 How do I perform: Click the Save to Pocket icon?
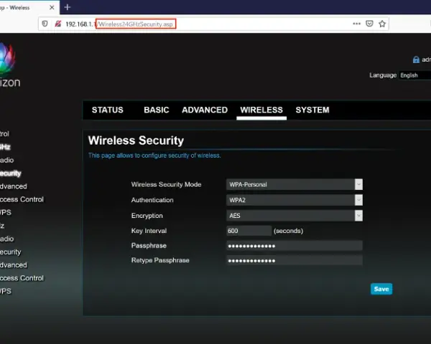pyautogui.click(x=369, y=24)
